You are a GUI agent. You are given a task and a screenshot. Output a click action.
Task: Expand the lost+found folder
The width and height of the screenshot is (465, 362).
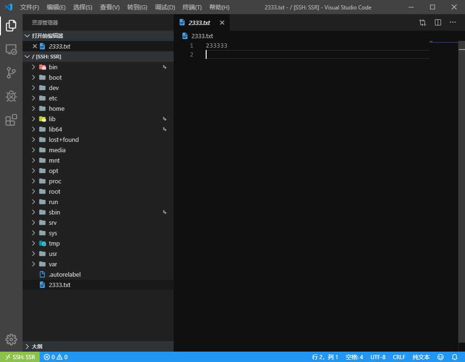(x=98, y=140)
